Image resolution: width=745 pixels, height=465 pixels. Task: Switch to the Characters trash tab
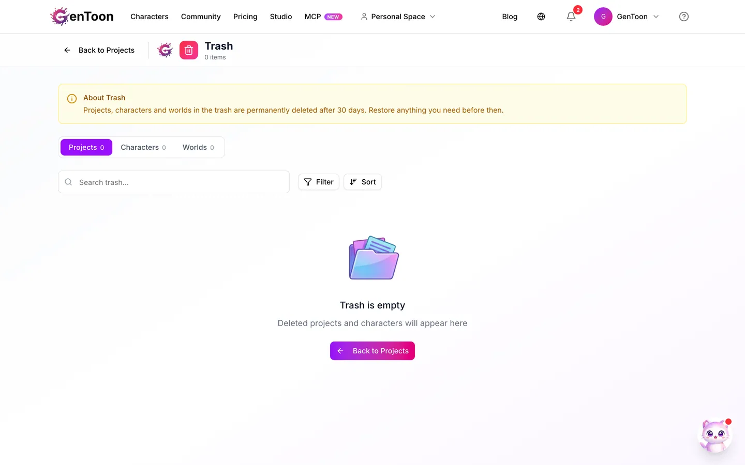(x=143, y=147)
